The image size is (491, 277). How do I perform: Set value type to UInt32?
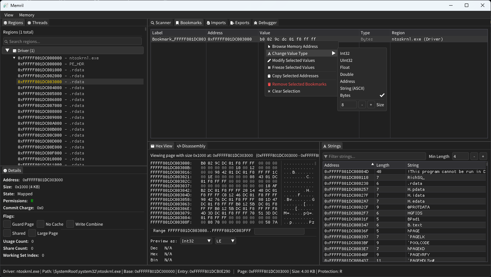pyautogui.click(x=362, y=60)
